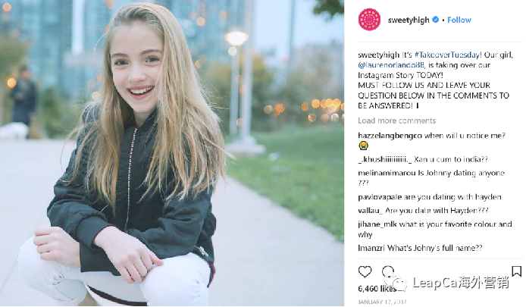
Task: Open vallau_ commenter profile
Action: 370,210
